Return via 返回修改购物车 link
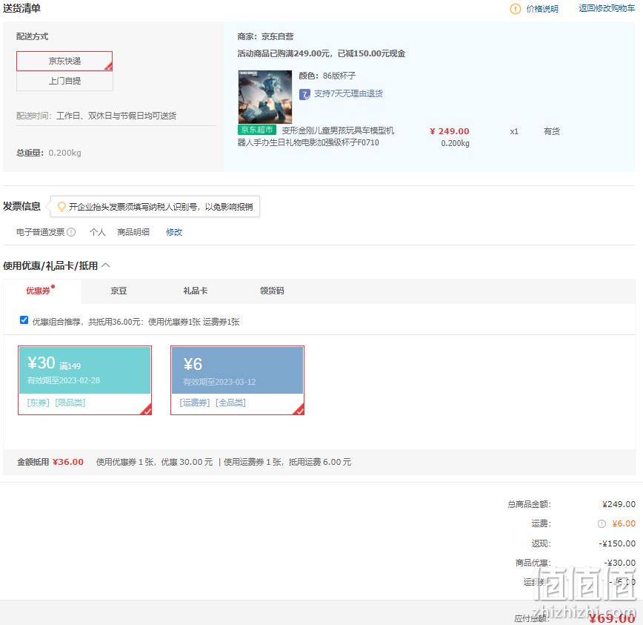Viewport: 643px width, 625px height. click(607, 9)
